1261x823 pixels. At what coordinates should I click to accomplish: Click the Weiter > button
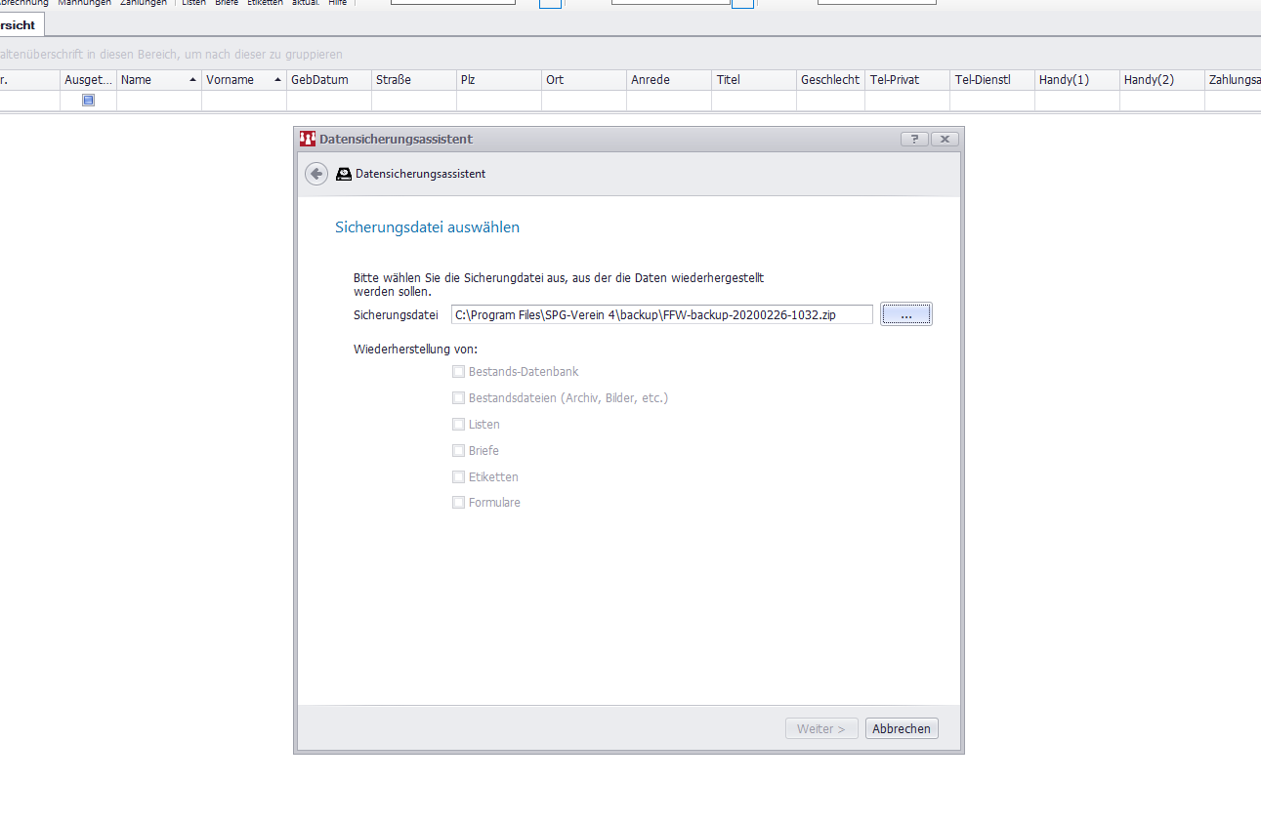click(821, 728)
